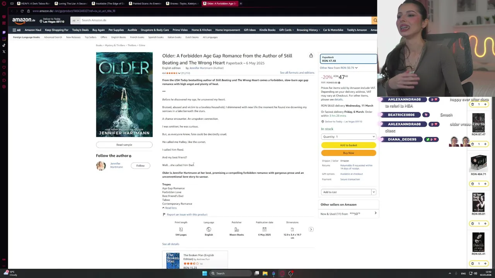Click Read sample below the cover
Screen dimensions: 495x278
click(x=124, y=145)
